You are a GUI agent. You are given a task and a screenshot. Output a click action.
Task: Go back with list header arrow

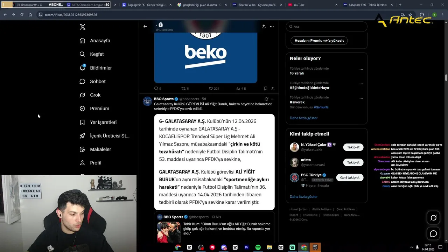click(x=145, y=26)
